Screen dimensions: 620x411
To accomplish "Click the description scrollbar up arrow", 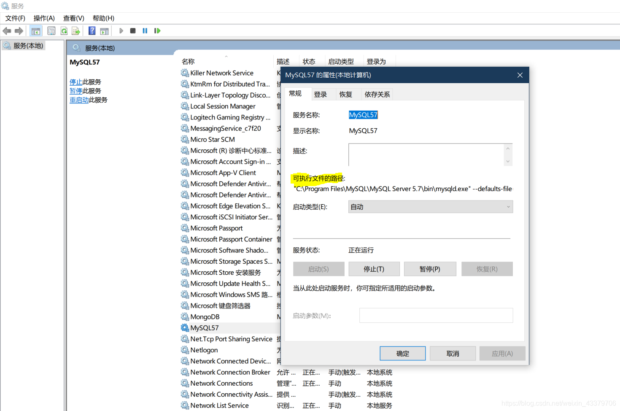I will [x=508, y=149].
